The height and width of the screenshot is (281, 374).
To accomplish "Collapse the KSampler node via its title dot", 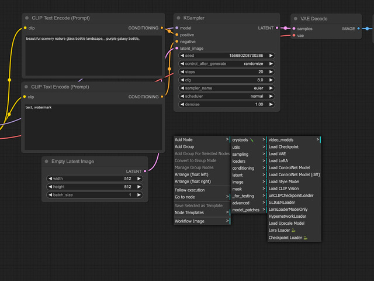I will click(178, 18).
